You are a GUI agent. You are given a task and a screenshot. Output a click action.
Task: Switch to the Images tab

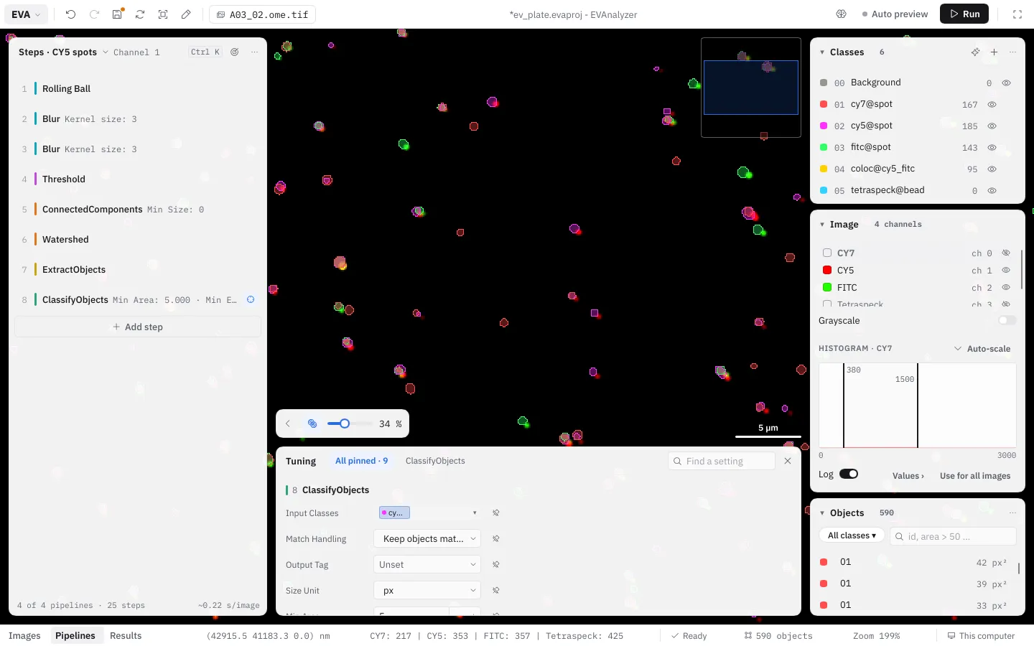coord(24,635)
